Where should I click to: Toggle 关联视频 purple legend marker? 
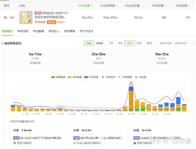point(103,77)
